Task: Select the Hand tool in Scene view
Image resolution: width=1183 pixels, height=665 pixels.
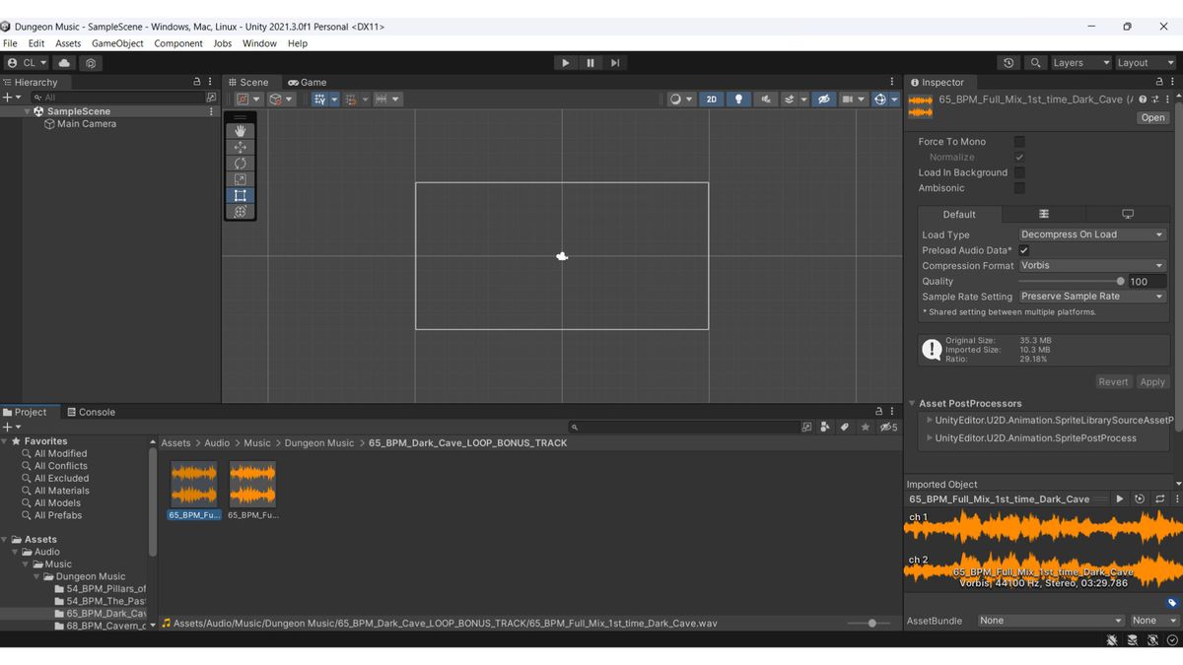Action: [x=240, y=131]
